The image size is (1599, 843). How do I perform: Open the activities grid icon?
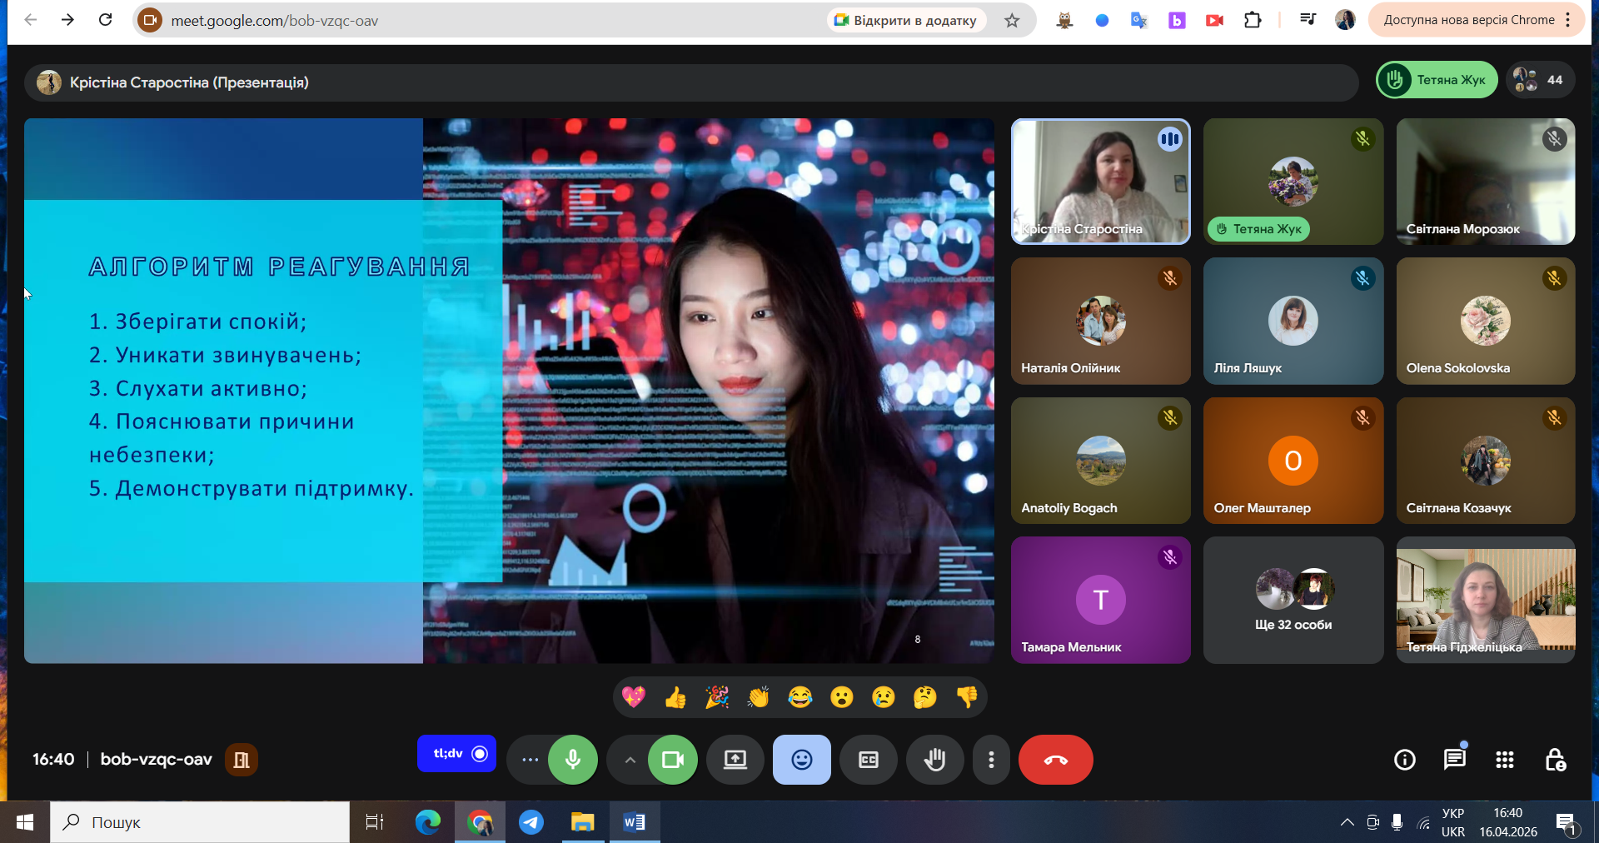pyautogui.click(x=1504, y=760)
